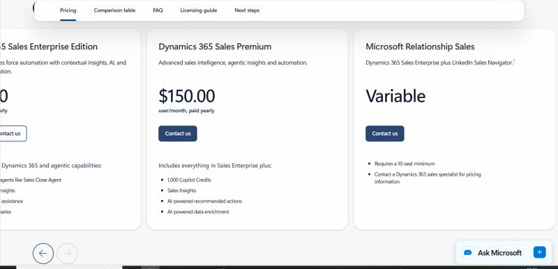The width and height of the screenshot is (558, 269).
Task: Select the Sales Insights bullet
Action: click(x=181, y=190)
